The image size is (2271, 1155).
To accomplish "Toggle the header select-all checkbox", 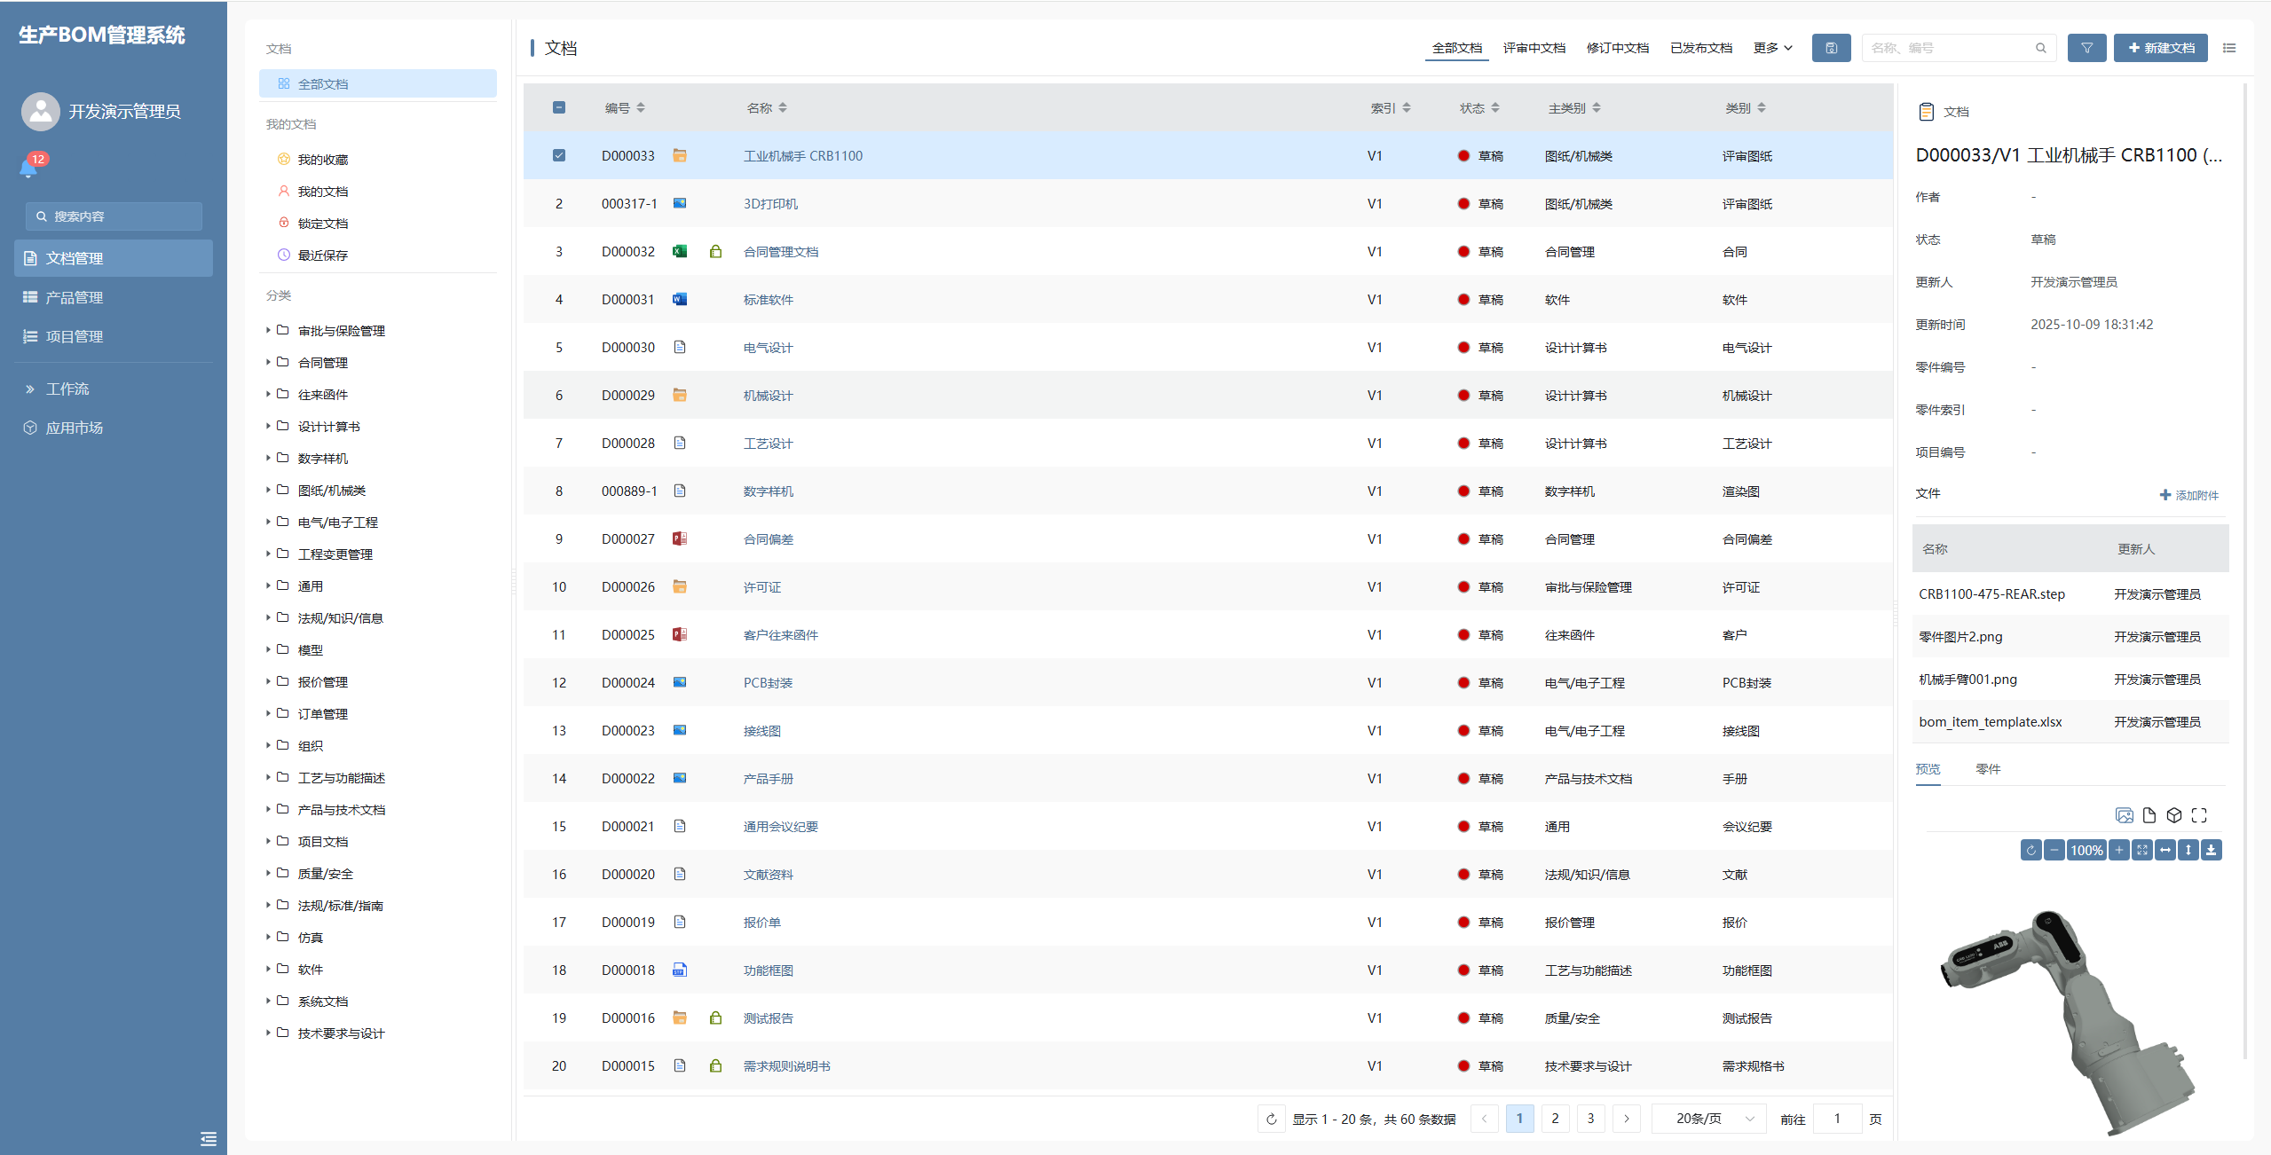I will (559, 107).
